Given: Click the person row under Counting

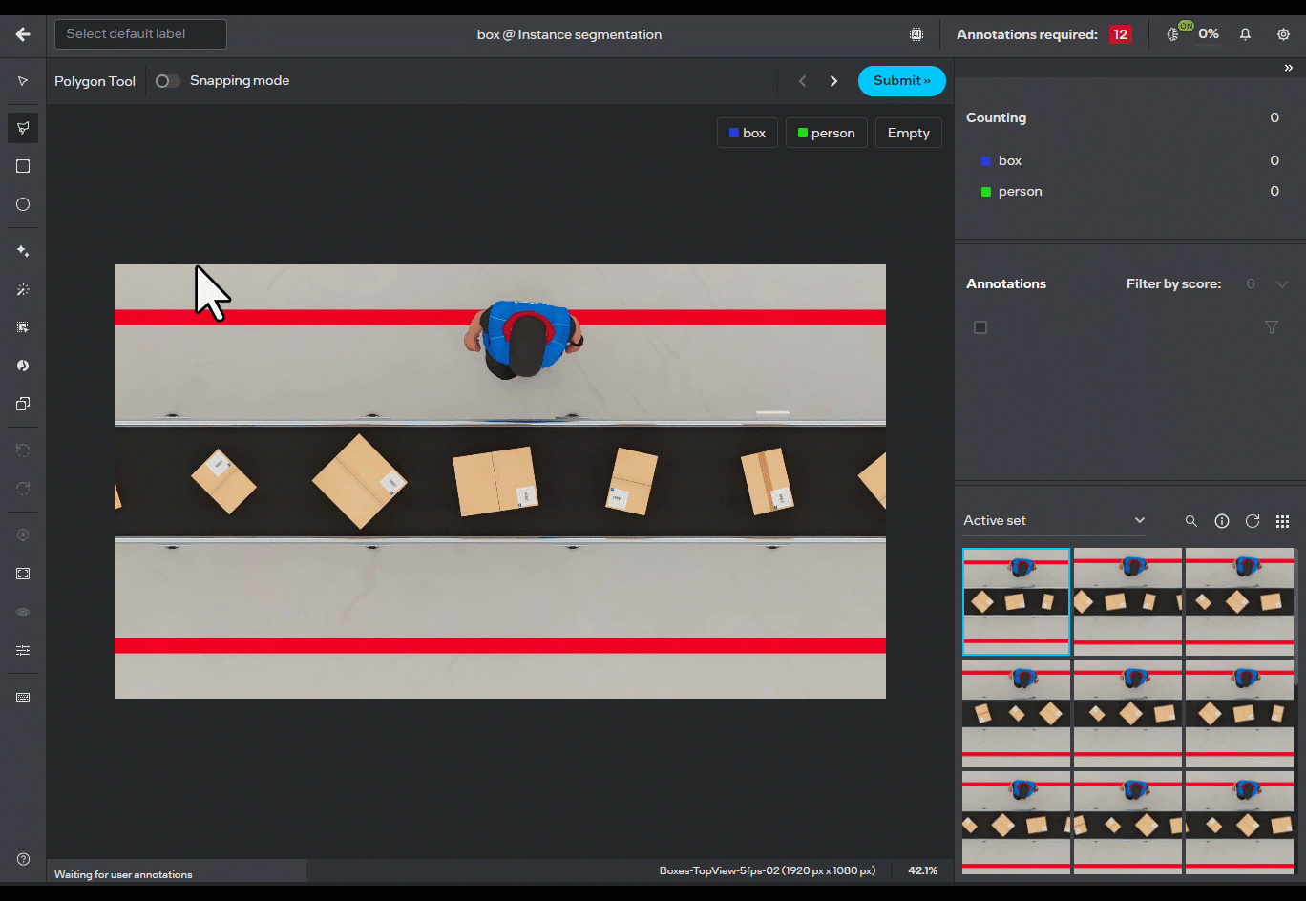Looking at the screenshot, I should pyautogui.click(x=1130, y=191).
